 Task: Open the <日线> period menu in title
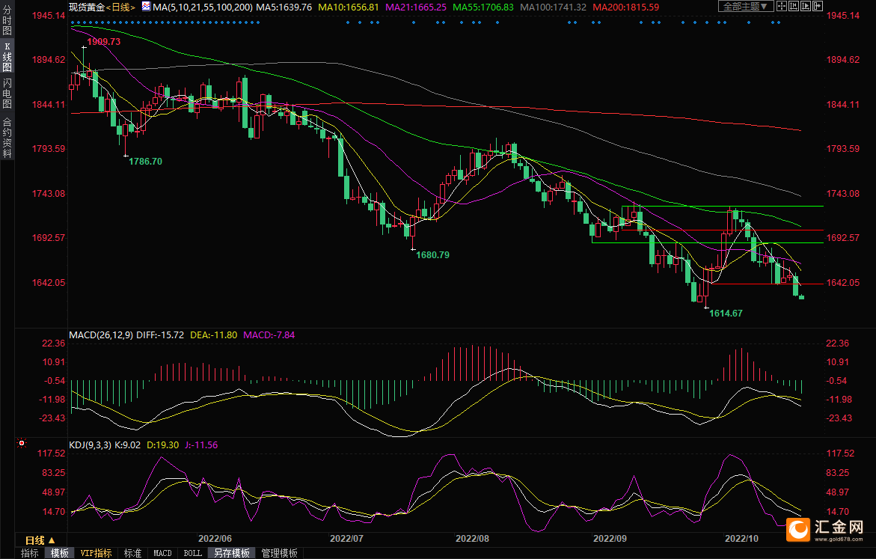tap(121, 7)
